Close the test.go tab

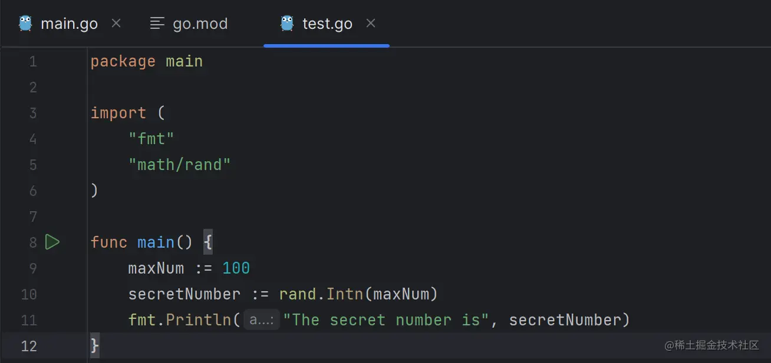pos(371,24)
